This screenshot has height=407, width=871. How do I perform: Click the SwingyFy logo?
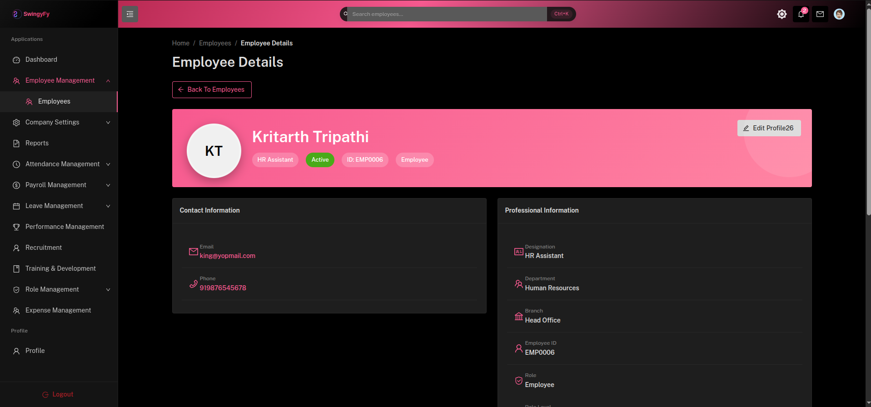click(31, 14)
